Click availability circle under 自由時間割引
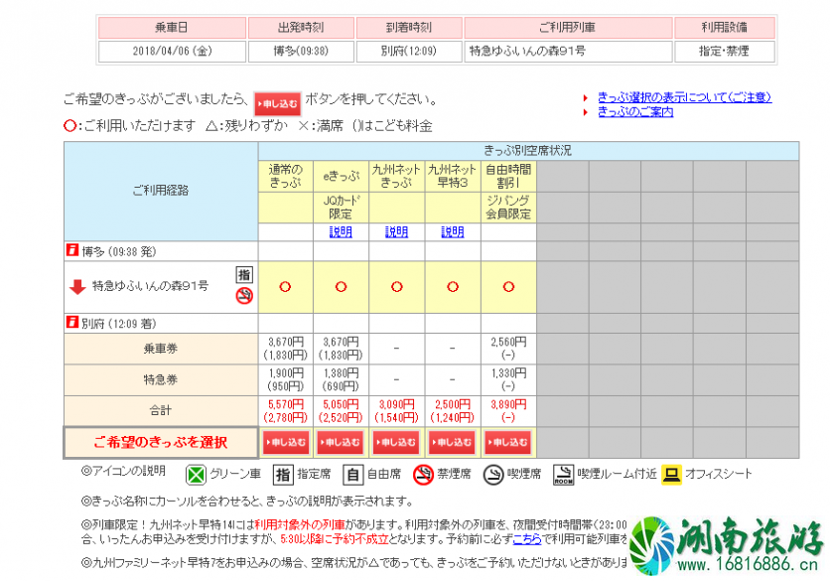This screenshot has height=581, width=830. (508, 287)
